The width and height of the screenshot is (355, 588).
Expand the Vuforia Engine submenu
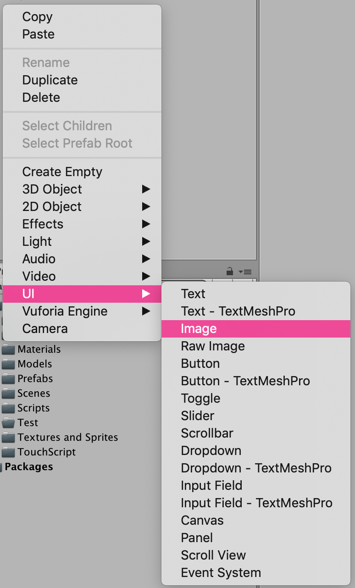(x=146, y=311)
